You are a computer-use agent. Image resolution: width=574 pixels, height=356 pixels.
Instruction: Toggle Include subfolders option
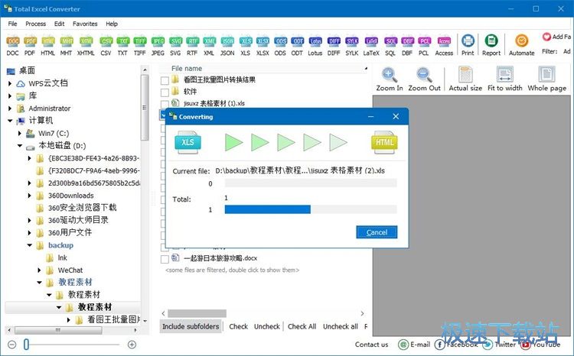click(x=191, y=326)
